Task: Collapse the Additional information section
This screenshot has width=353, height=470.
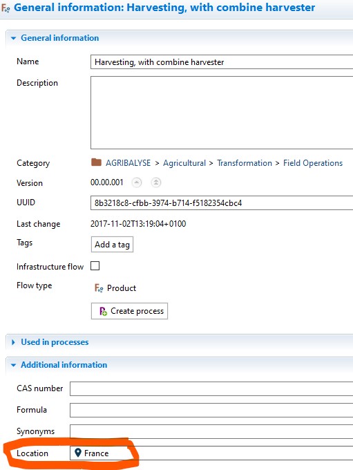Action: coord(13,365)
